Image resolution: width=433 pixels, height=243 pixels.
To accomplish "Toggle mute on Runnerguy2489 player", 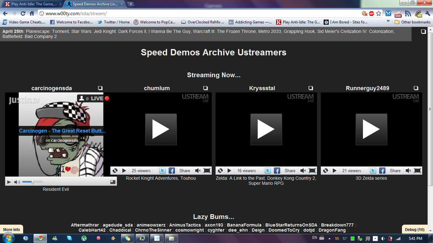I will tap(408, 171).
